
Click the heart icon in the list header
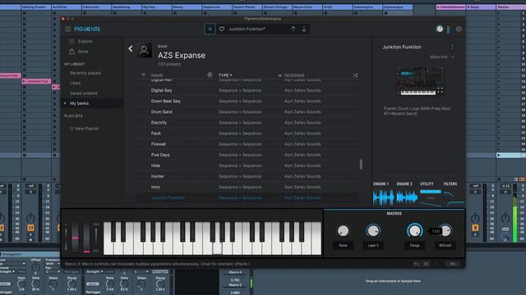143,75
